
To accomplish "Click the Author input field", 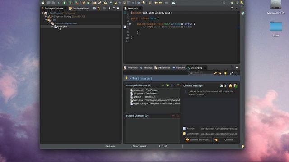I will (219, 129).
